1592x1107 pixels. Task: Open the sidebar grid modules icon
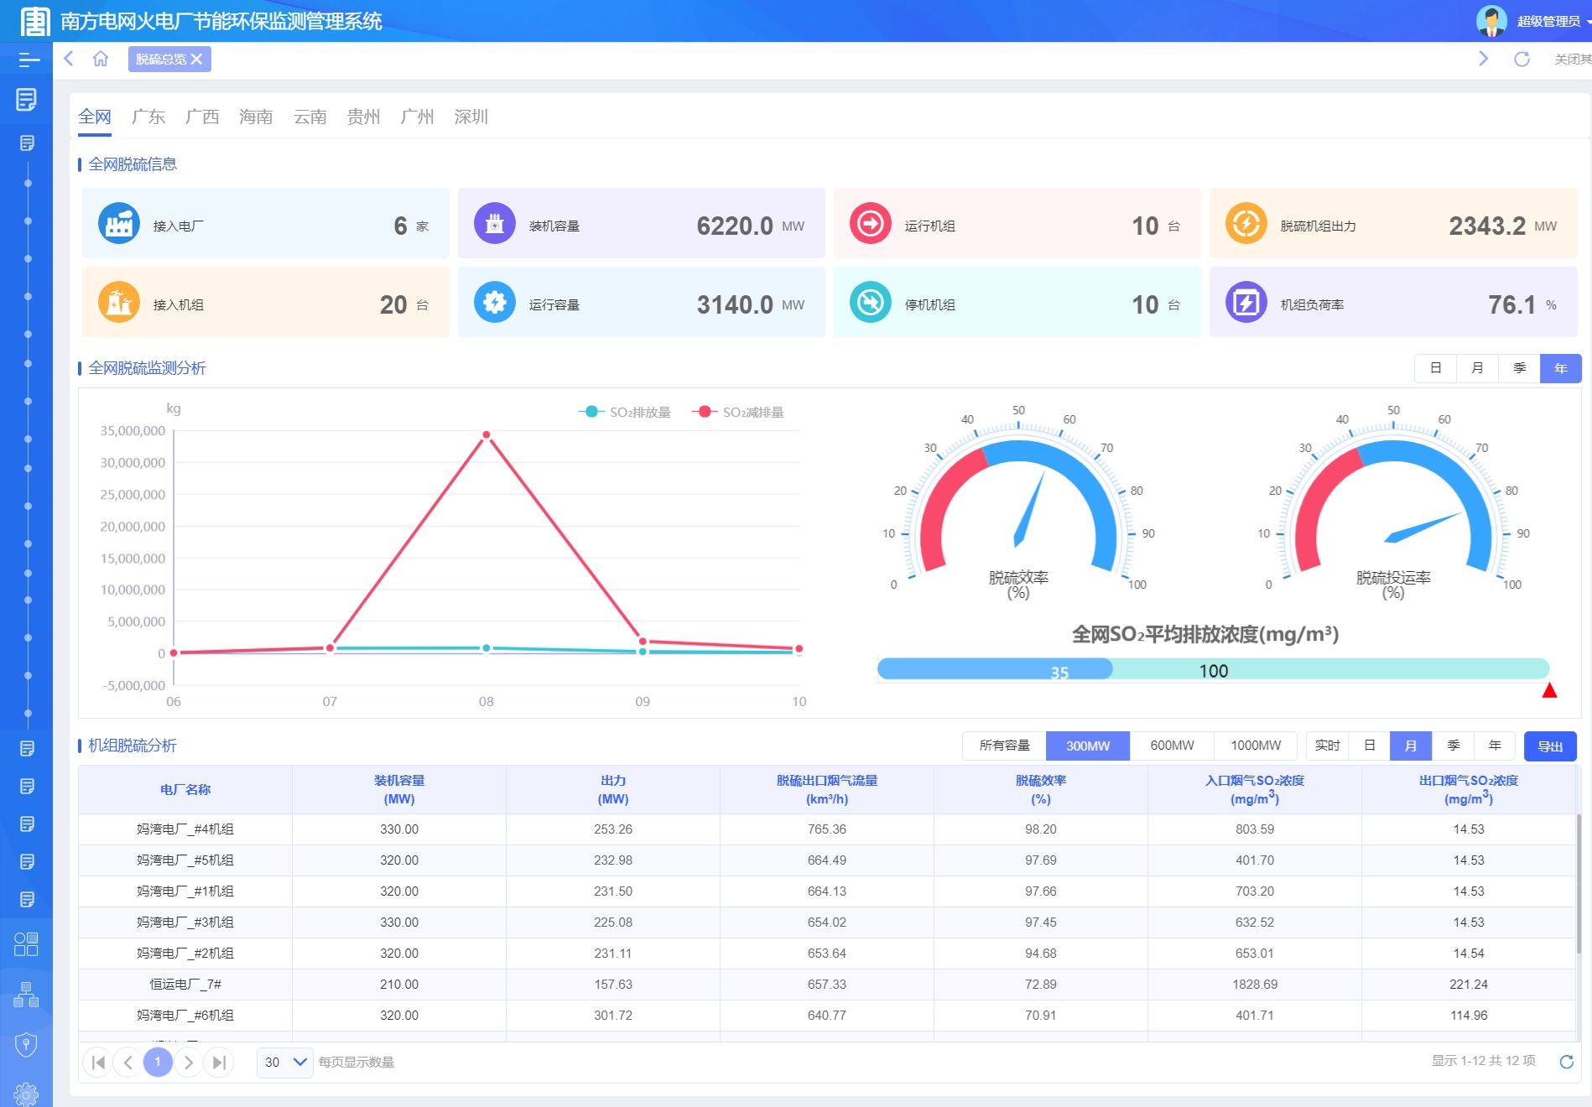26,944
